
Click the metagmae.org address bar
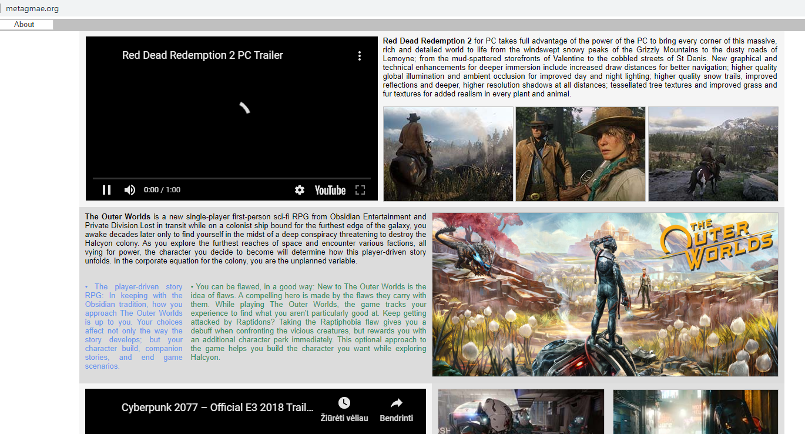tap(32, 9)
